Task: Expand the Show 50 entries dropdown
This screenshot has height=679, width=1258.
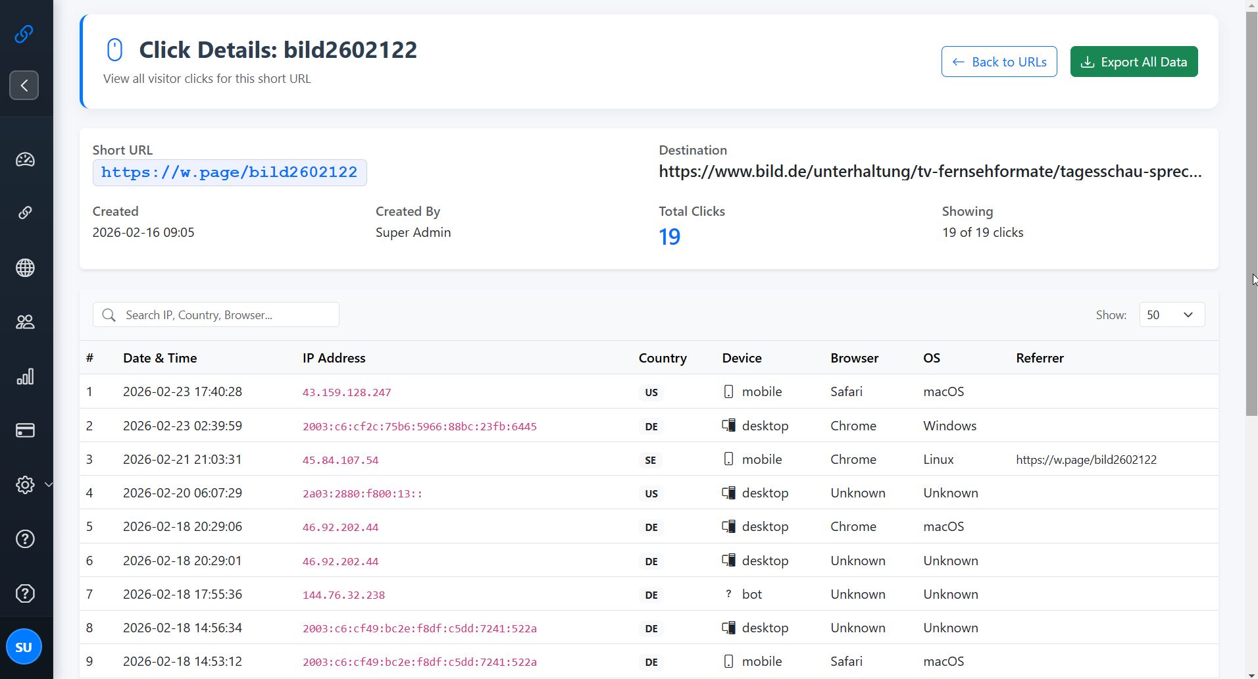Action: tap(1170, 314)
